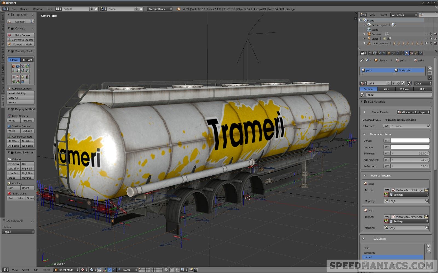
Task: Open the File menu
Action: click(x=14, y=9)
